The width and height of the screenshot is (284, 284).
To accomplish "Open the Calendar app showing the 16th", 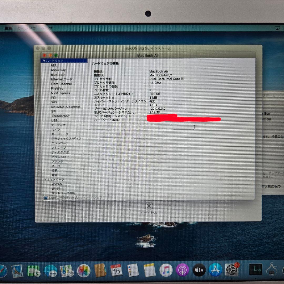I will [116, 270].
